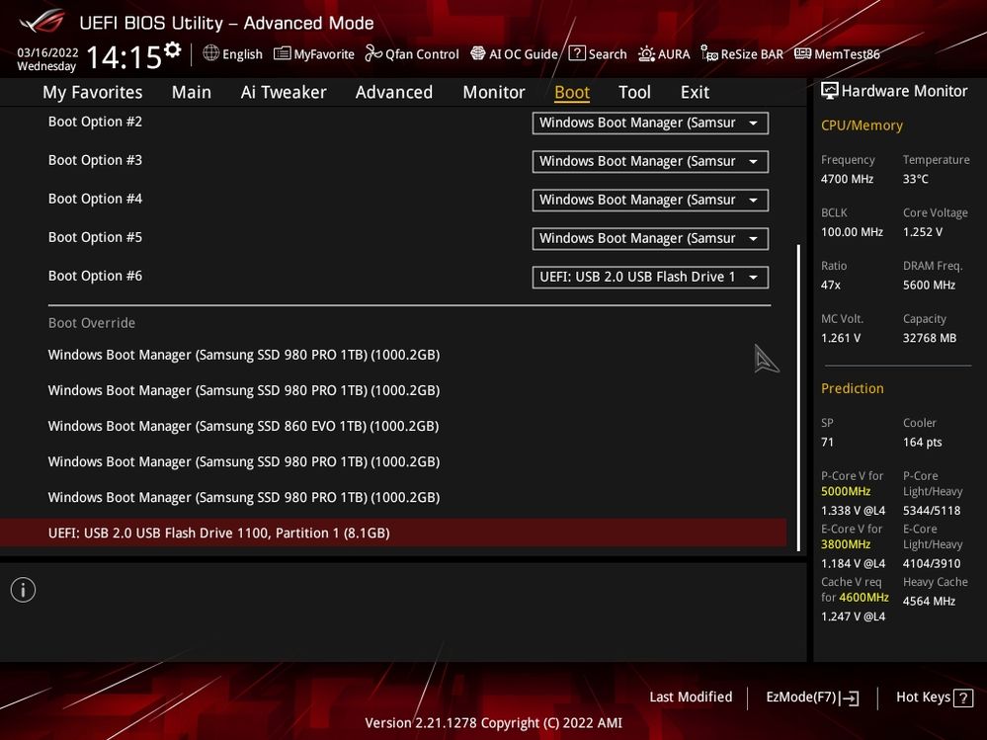Image resolution: width=987 pixels, height=740 pixels.
Task: Click the Boot Option #5 label
Action: pyautogui.click(x=95, y=237)
